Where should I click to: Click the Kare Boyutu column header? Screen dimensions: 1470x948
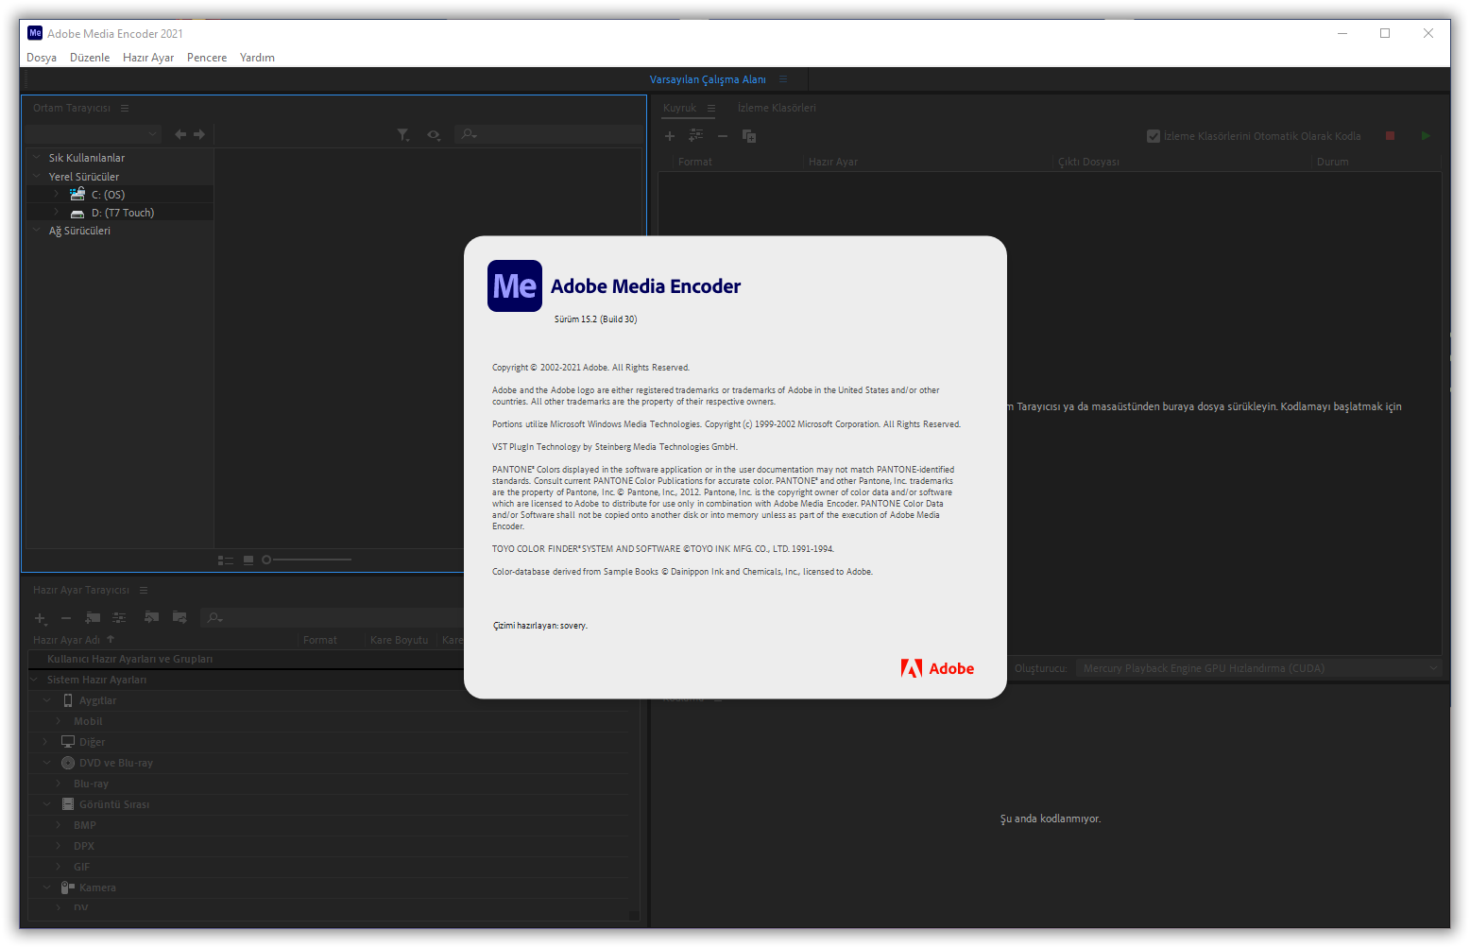point(399,640)
